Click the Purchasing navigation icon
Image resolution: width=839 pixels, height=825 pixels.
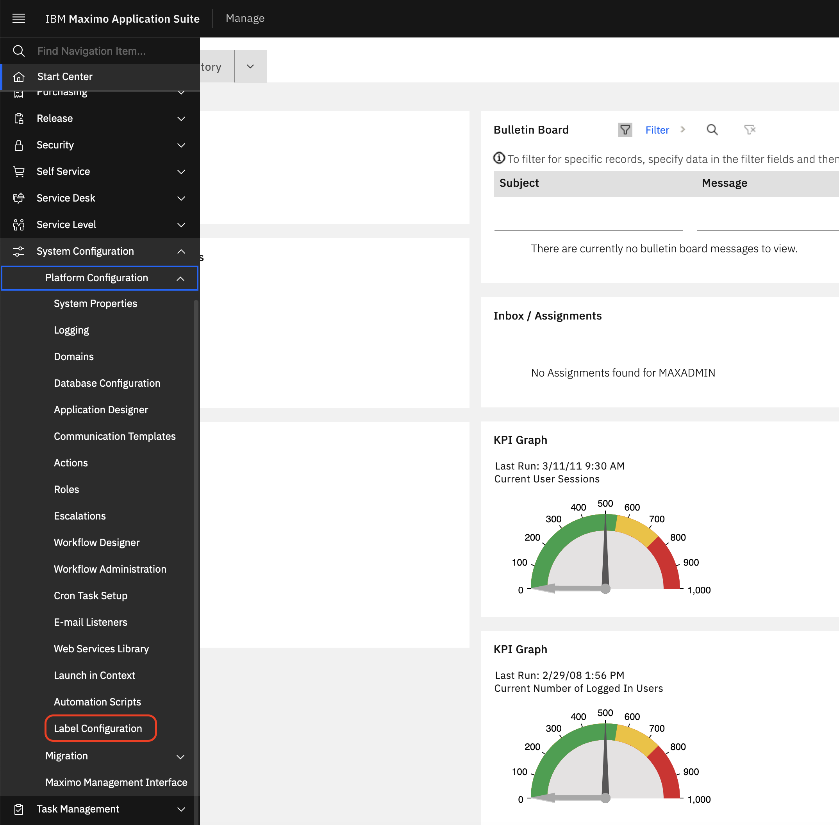(19, 92)
